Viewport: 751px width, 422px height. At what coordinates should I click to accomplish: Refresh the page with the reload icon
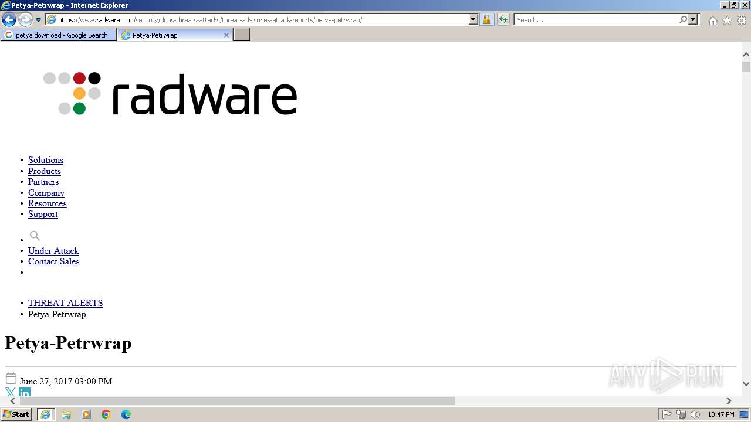tap(503, 20)
